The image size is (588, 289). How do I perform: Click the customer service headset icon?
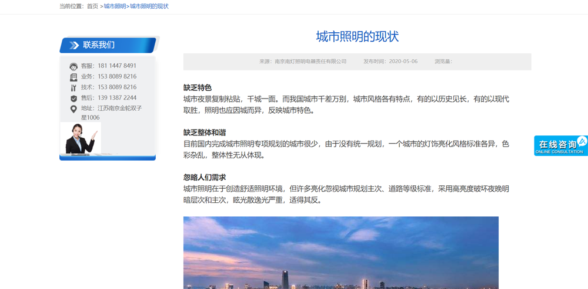click(73, 66)
